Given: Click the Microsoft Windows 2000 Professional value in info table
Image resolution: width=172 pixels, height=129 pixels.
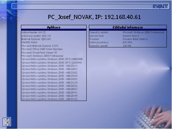Looking at the screenshot, I should 143,32.
